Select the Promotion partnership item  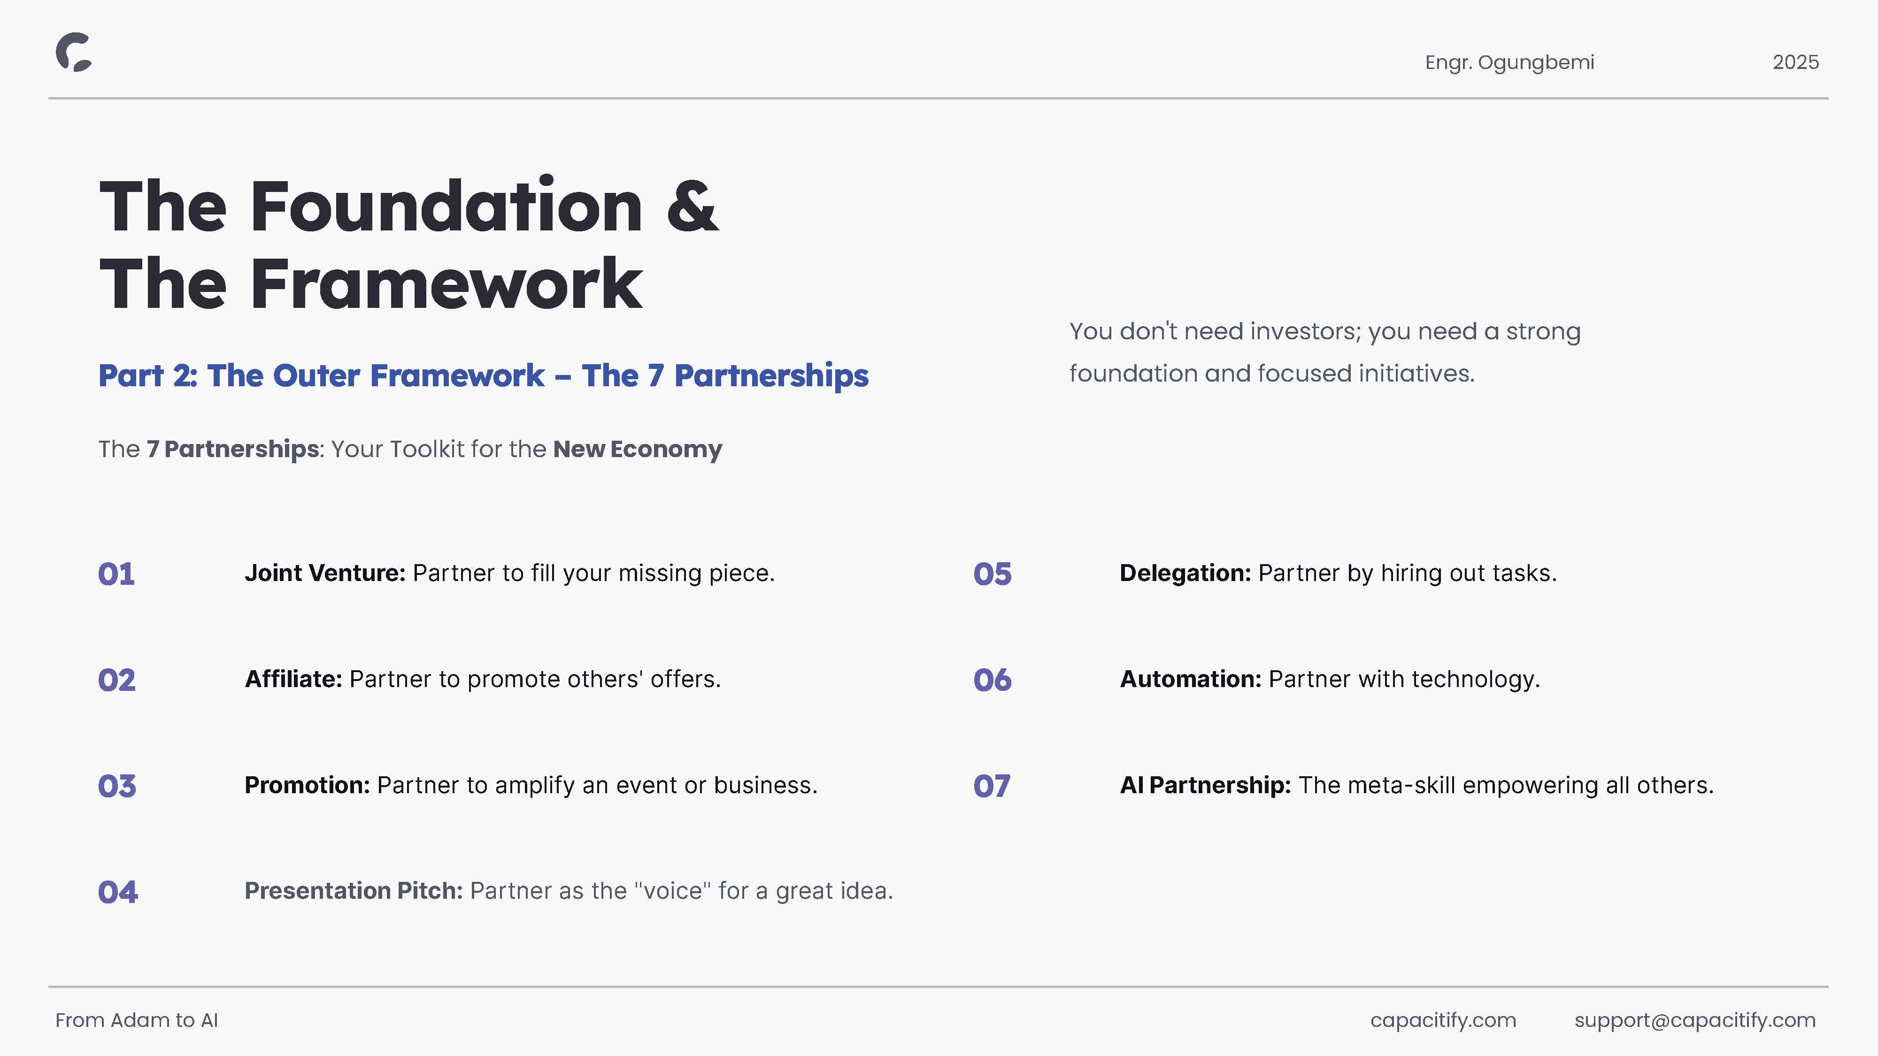click(531, 786)
